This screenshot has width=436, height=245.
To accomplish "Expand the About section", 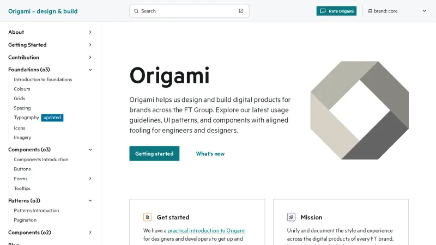I will [x=90, y=32].
